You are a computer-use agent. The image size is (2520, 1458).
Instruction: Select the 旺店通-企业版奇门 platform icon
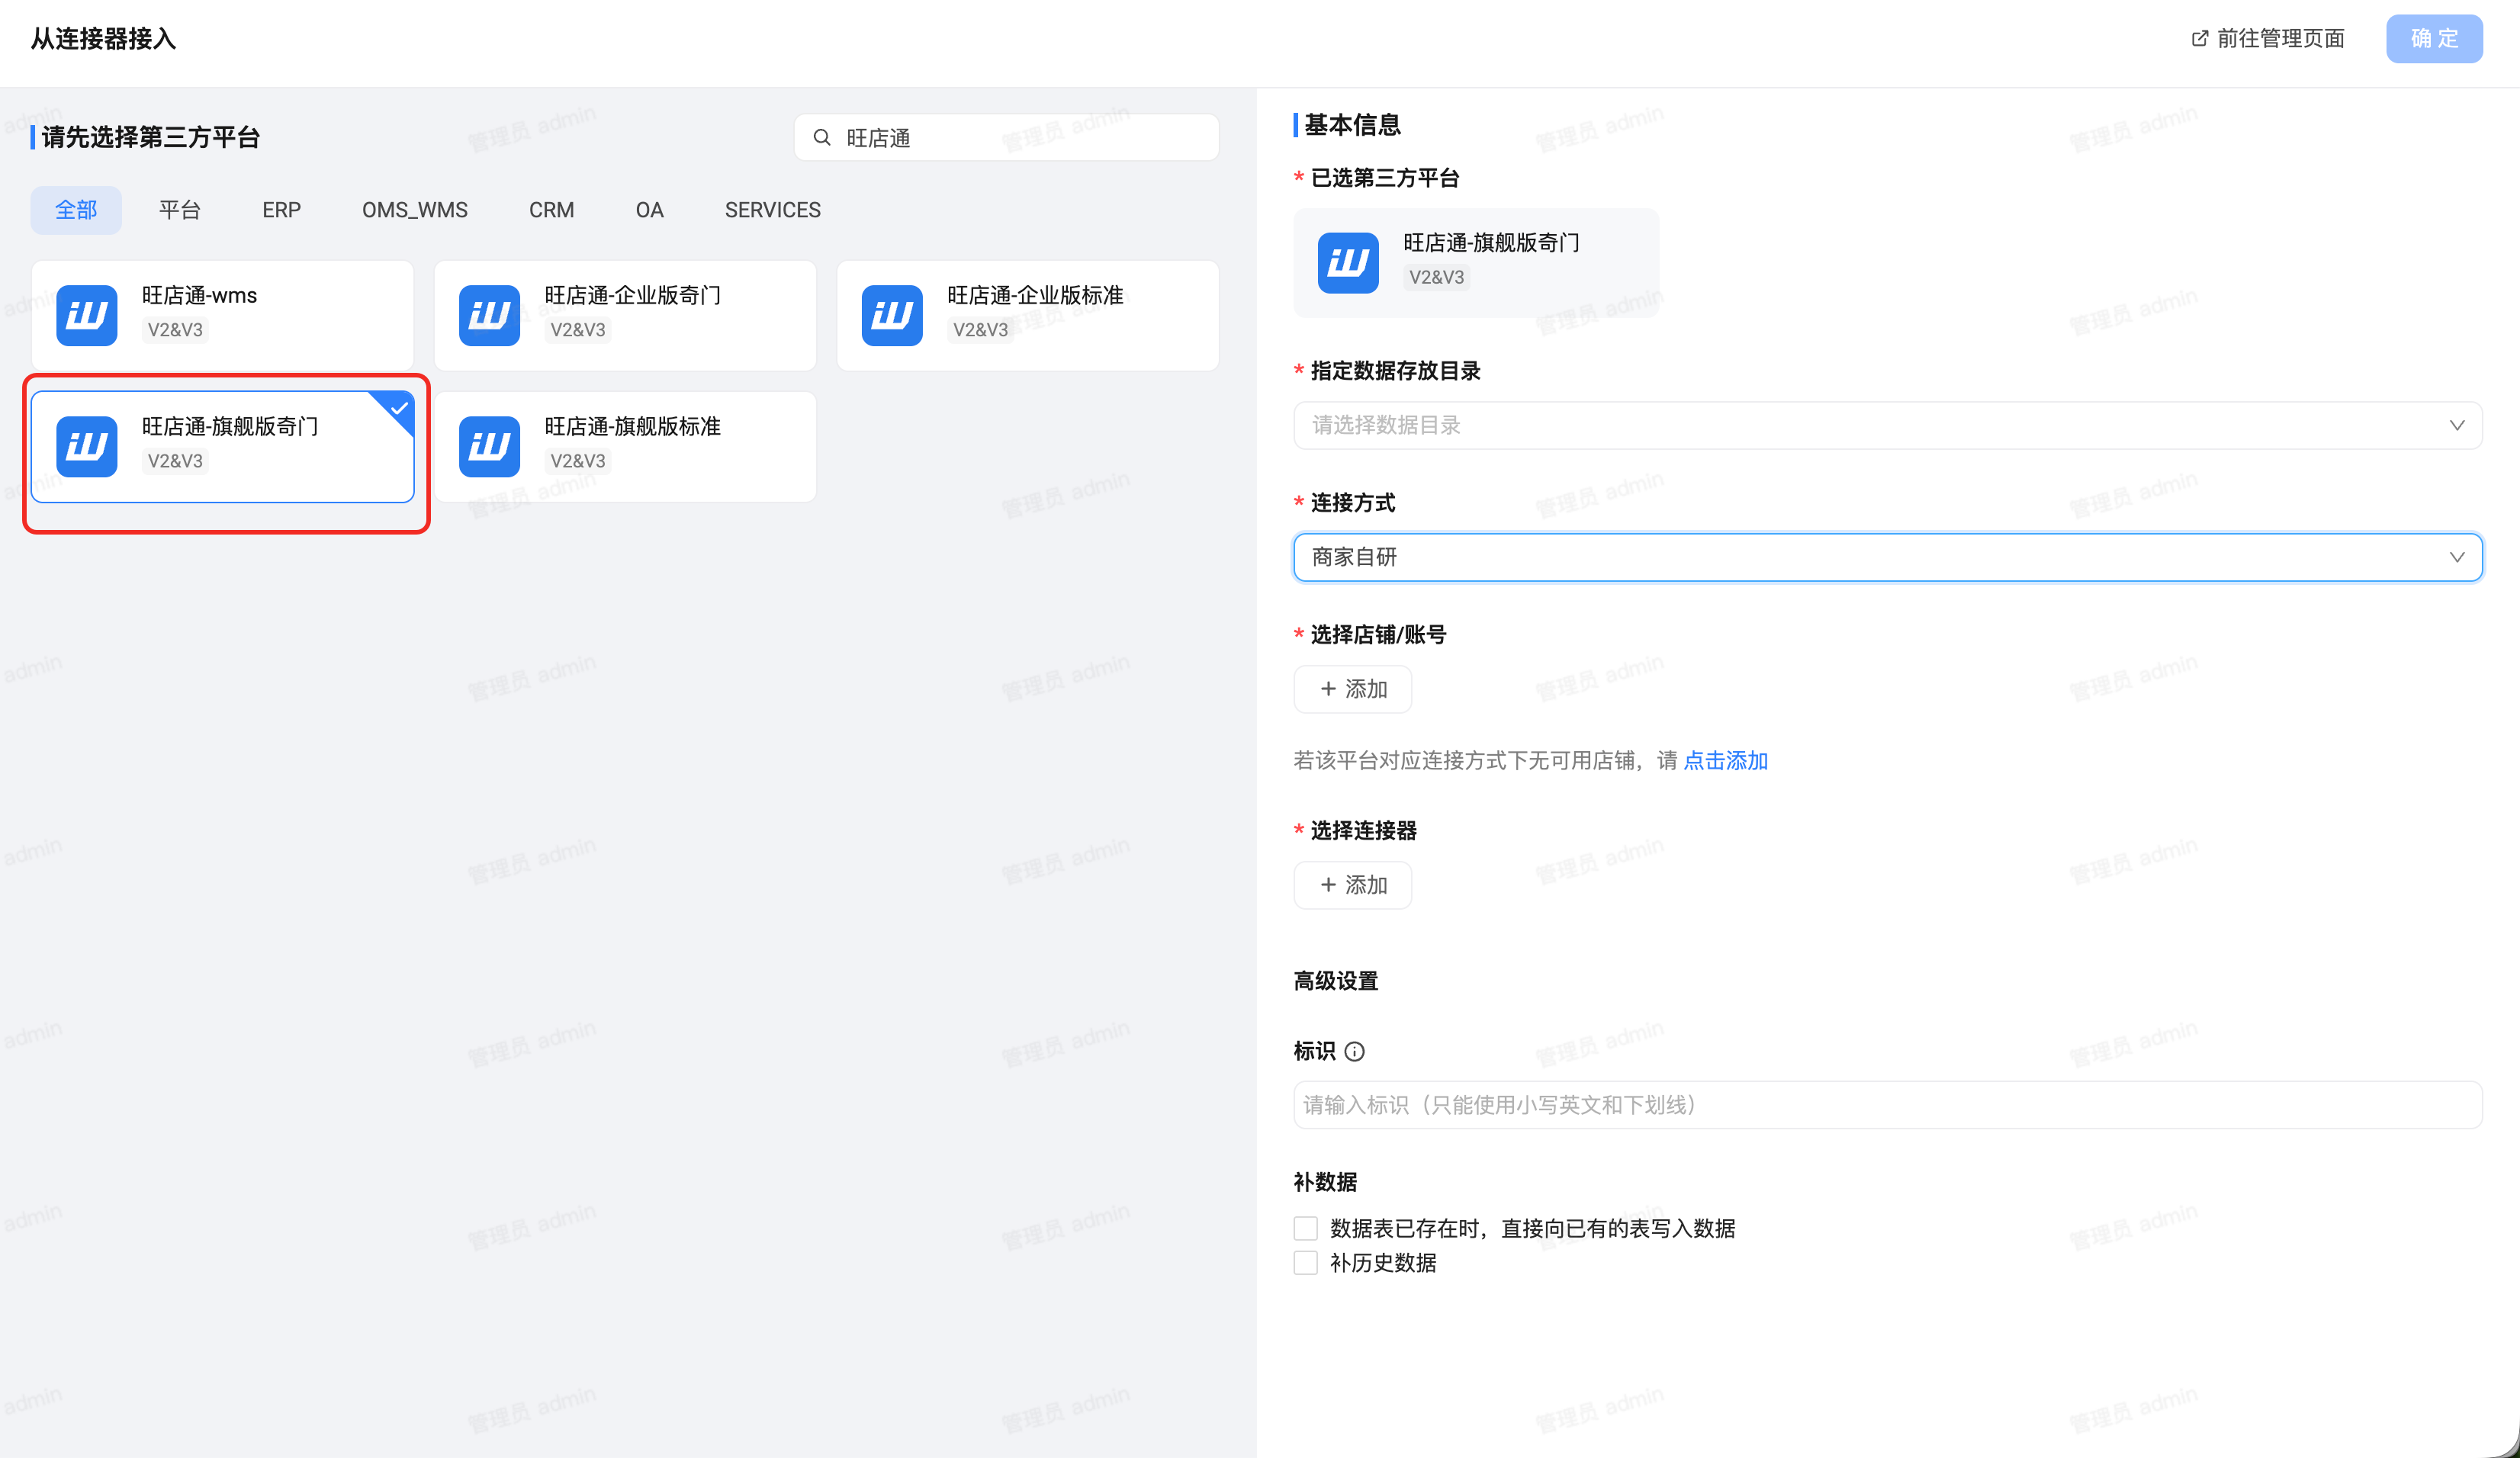tap(489, 315)
